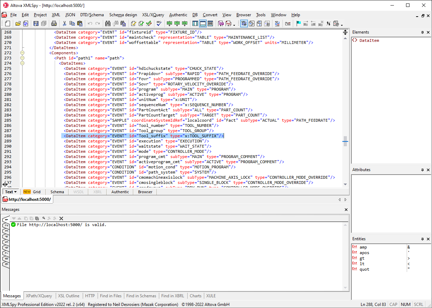
Task: Pin the Entities panel
Action: (422, 239)
